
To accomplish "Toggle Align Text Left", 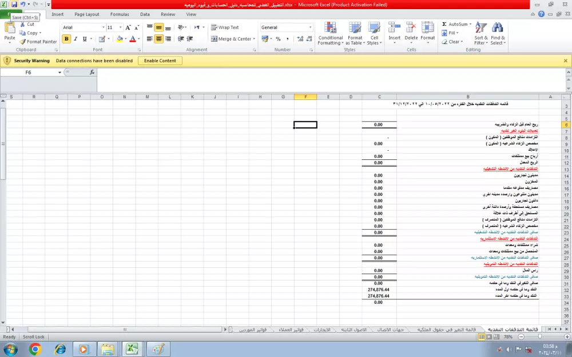I will point(149,39).
